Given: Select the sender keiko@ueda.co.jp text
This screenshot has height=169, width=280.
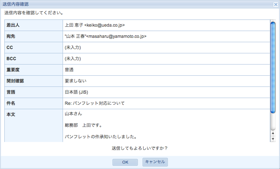Looking at the screenshot, I should point(105,25).
